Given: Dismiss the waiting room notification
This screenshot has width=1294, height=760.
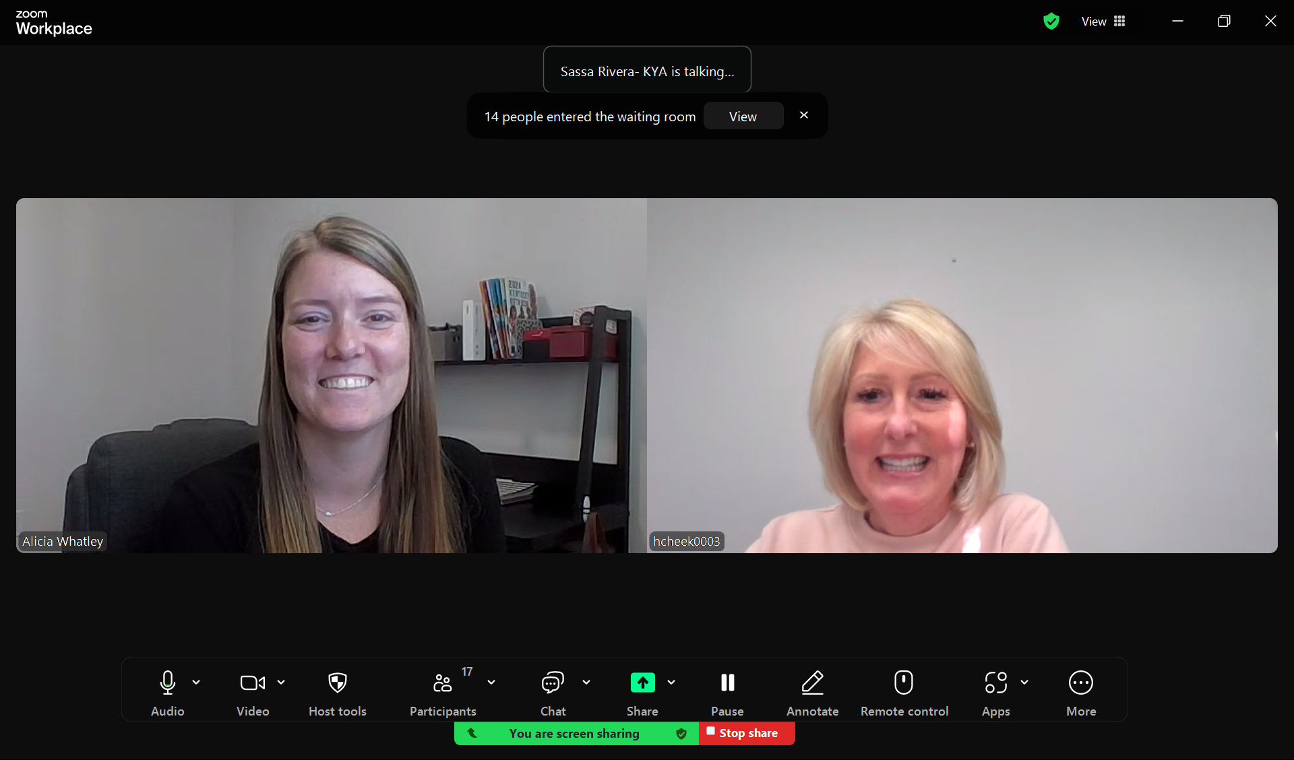Looking at the screenshot, I should (x=804, y=115).
